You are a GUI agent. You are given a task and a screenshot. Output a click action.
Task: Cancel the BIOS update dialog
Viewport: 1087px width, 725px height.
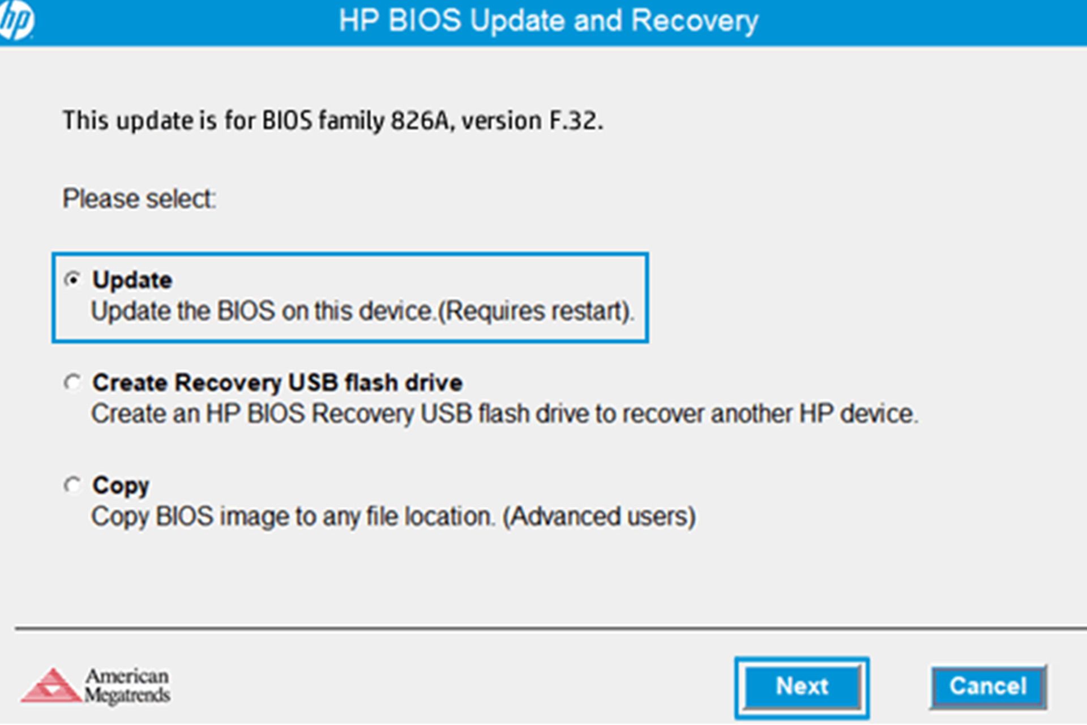(987, 686)
